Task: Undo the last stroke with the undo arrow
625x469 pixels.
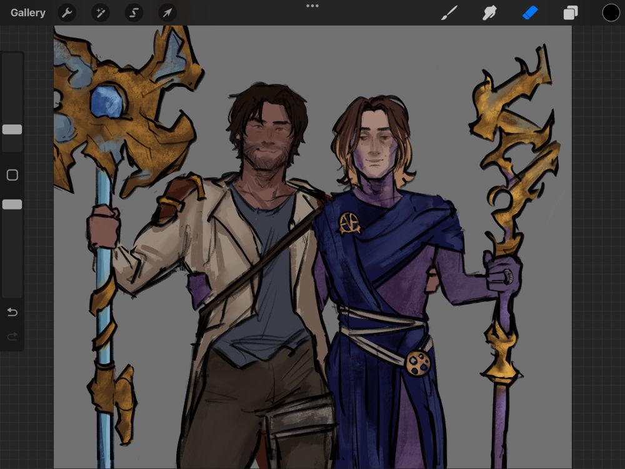Action: 12,312
